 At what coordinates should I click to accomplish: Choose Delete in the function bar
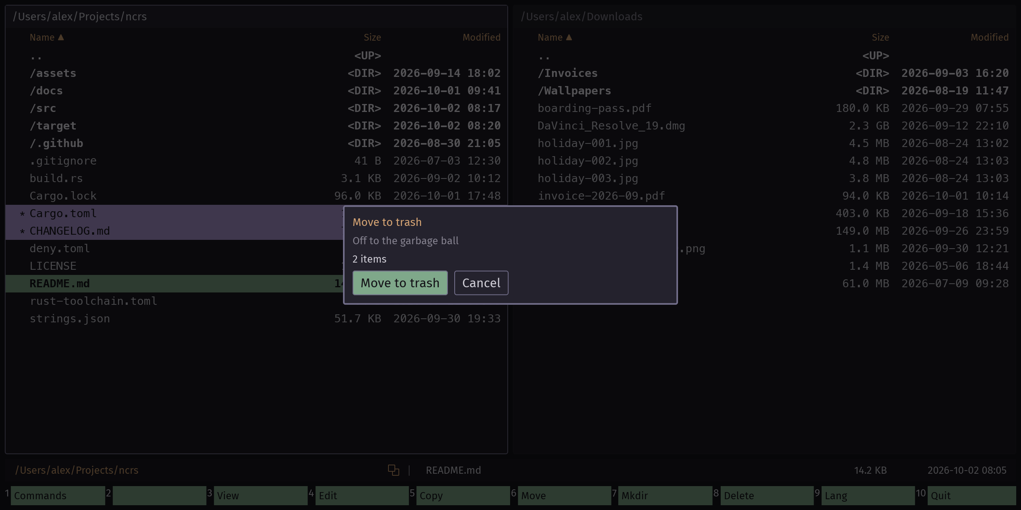[767, 496]
